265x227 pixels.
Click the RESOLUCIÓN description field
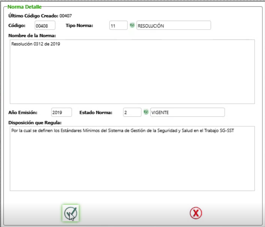click(174, 26)
